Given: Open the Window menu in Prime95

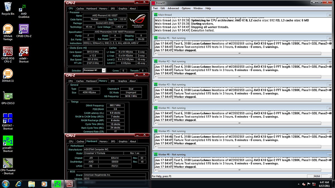Looking at the screenshot, I should click(198, 8).
